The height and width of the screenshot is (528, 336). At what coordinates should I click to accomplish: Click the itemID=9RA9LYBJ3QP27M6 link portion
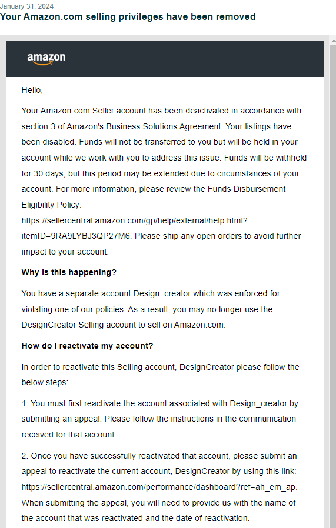click(76, 236)
